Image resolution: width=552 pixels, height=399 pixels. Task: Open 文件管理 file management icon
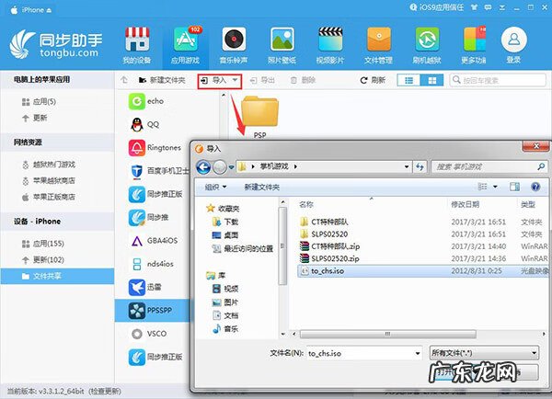point(379,40)
